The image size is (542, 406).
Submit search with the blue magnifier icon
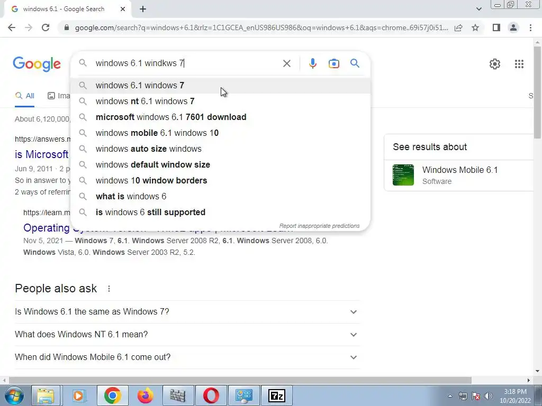pos(355,63)
